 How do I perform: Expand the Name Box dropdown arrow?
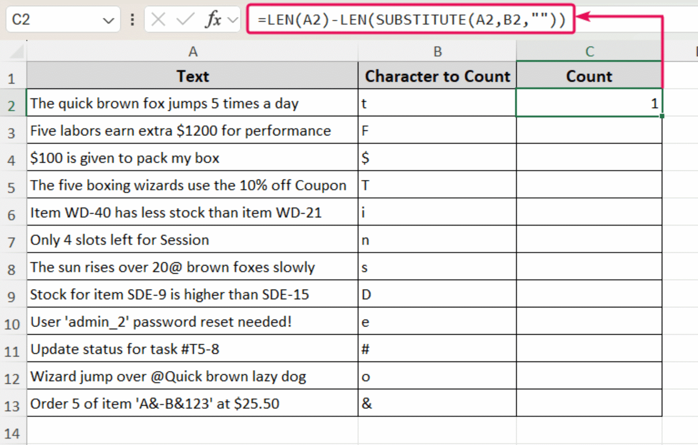coord(108,20)
